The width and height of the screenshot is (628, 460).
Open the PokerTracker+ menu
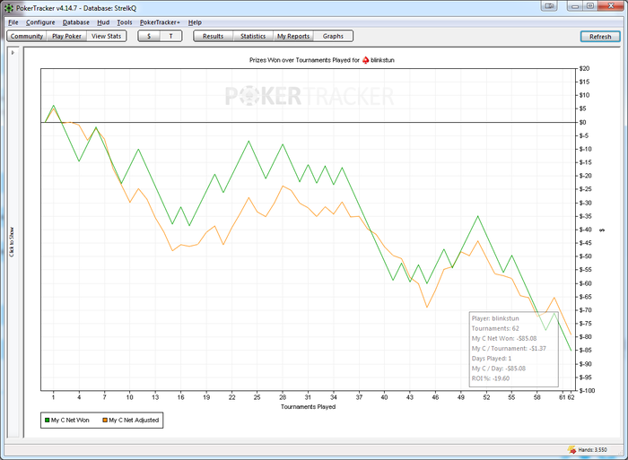[x=160, y=22]
